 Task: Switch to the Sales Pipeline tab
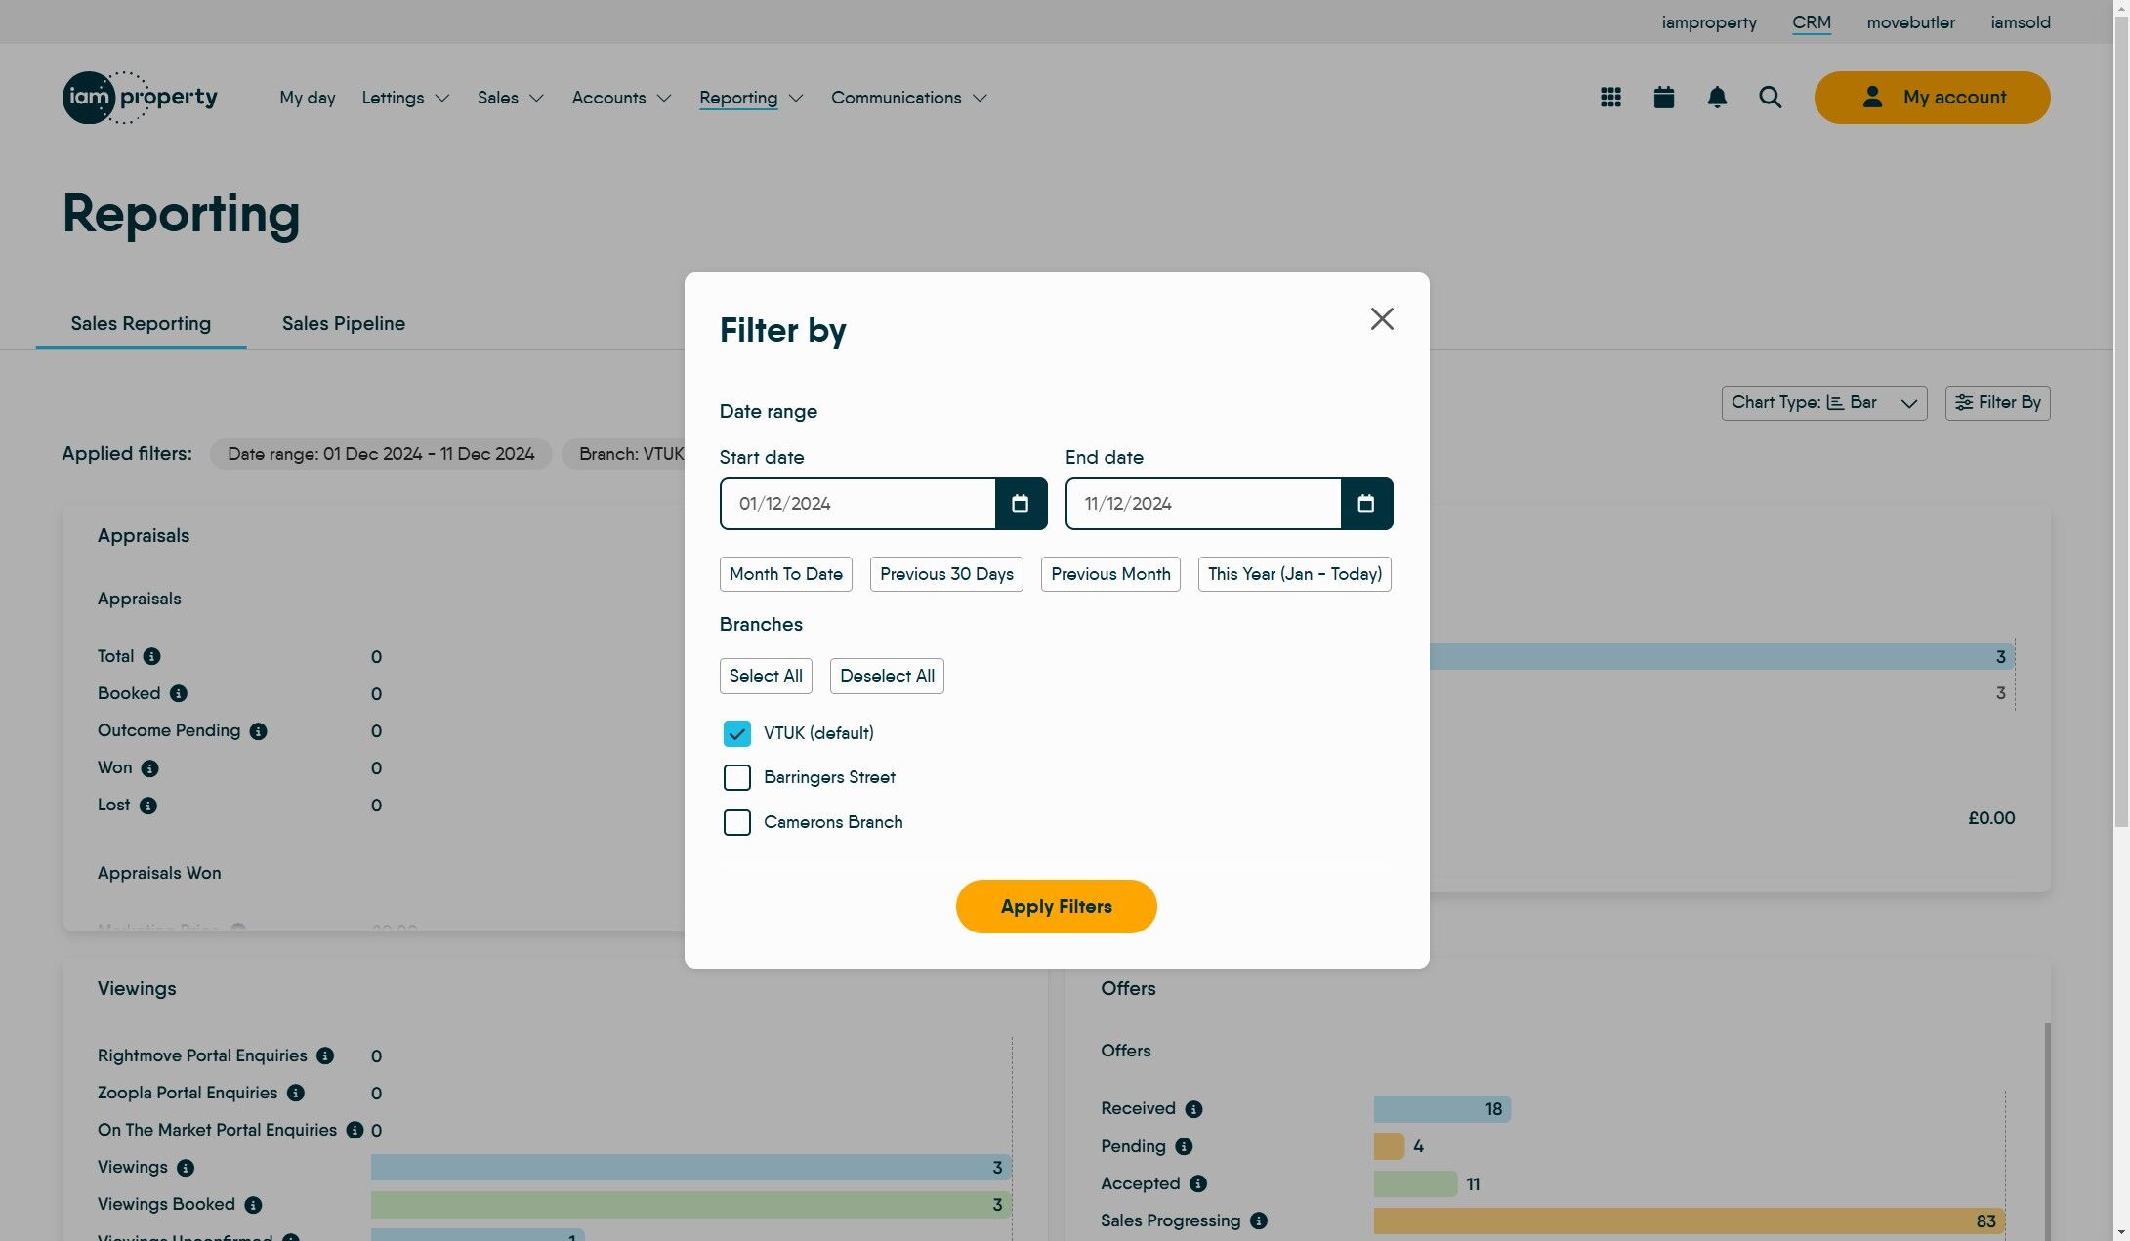point(343,324)
